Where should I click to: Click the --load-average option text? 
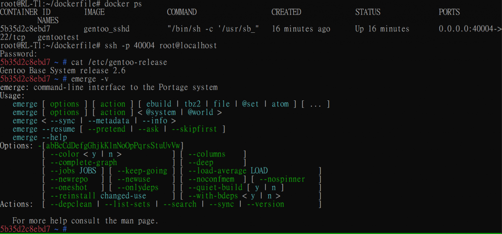(x=217, y=171)
